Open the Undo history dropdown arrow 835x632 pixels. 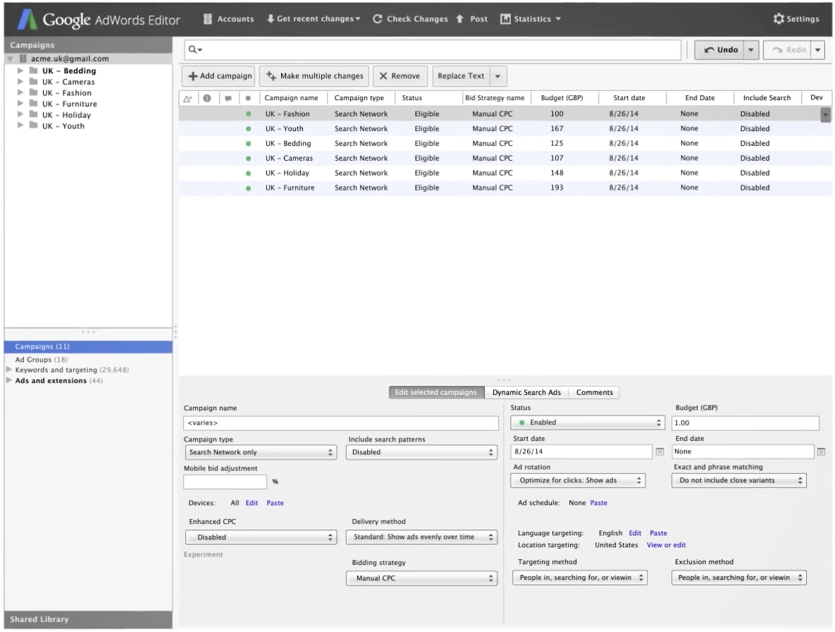click(751, 49)
